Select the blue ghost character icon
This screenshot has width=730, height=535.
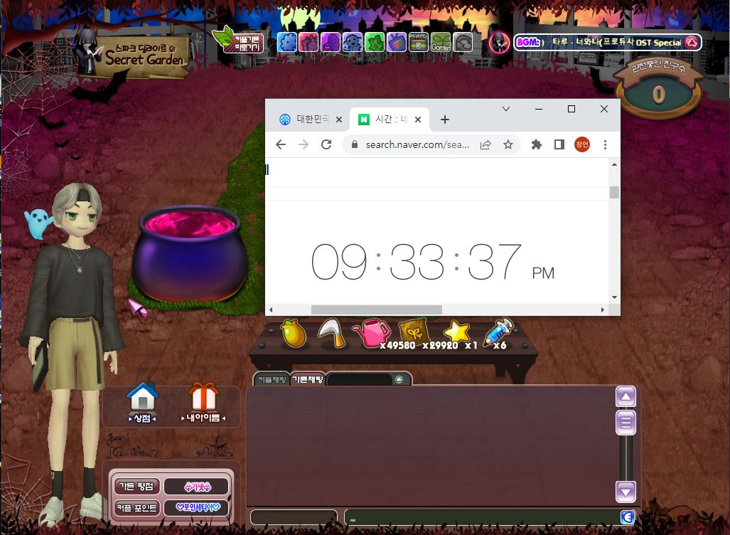353,43
